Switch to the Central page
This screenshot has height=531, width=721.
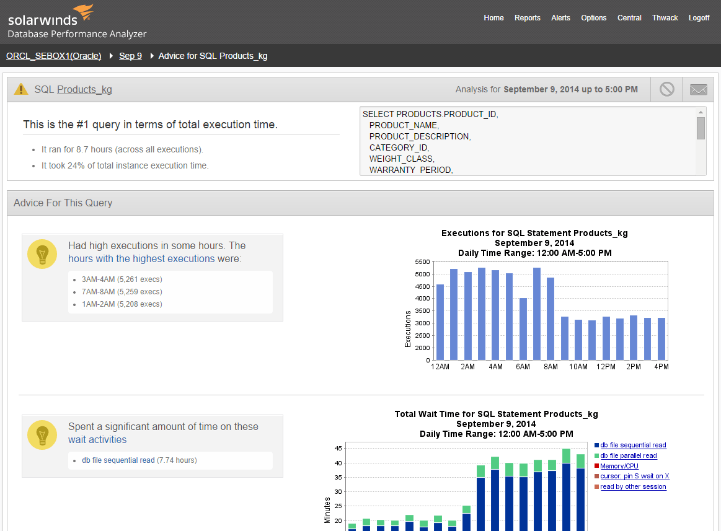(x=629, y=17)
